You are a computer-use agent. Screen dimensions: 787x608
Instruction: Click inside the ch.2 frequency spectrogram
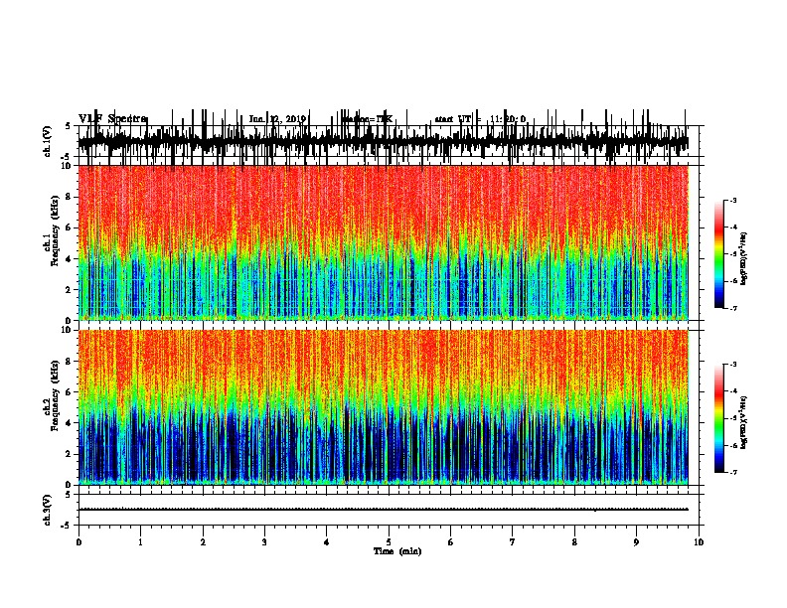pos(383,407)
